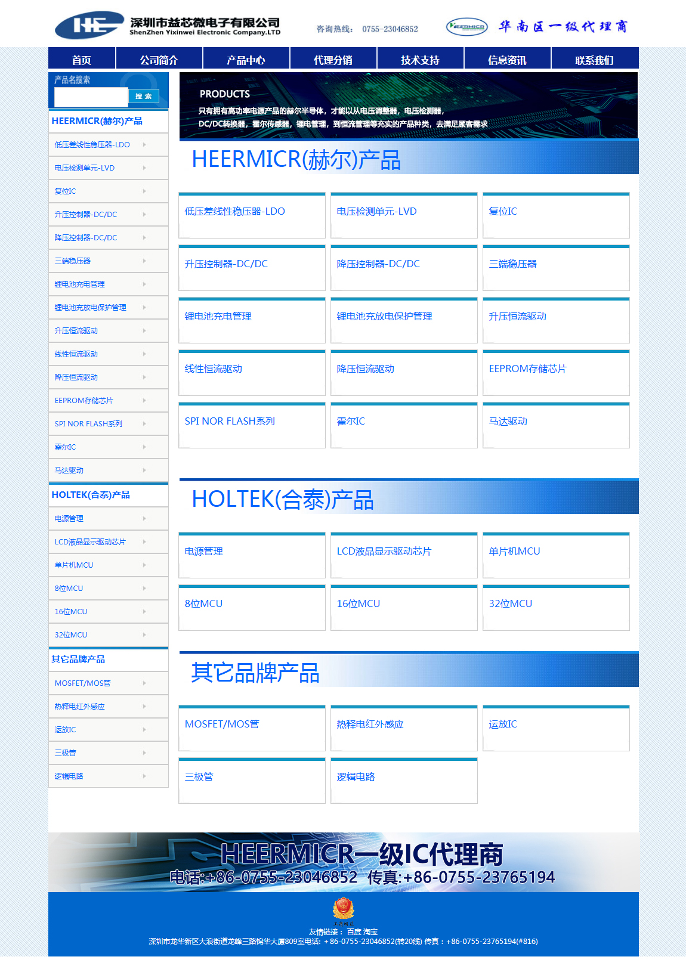
Task: Open sidebar link LCD液晶显示驱动芯片
Action: [90, 542]
